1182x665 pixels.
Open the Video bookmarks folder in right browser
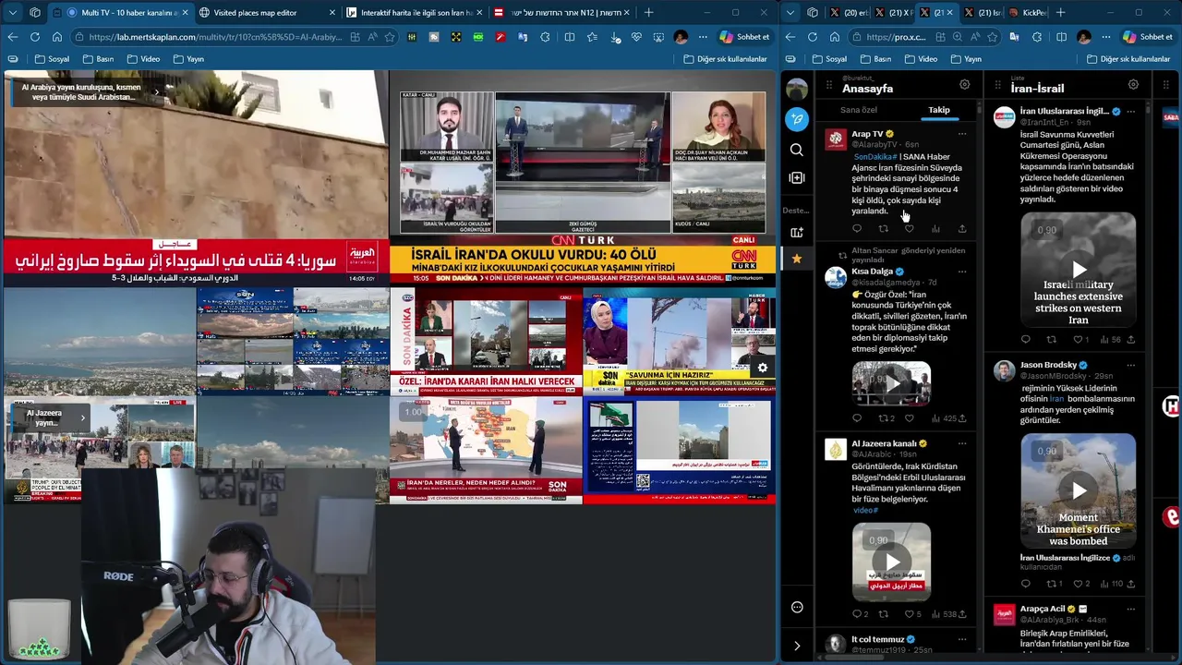pyautogui.click(x=921, y=59)
